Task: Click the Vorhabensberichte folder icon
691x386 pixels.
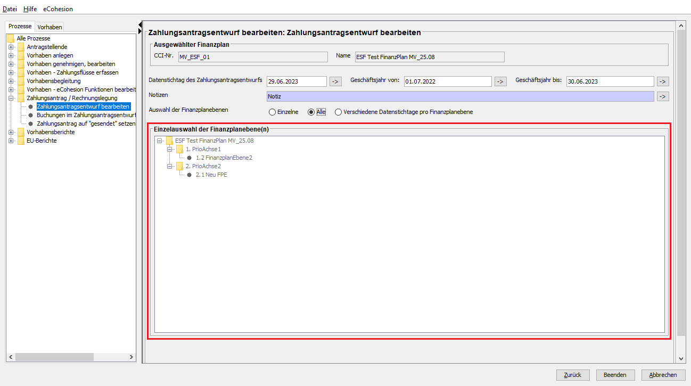Action: pos(21,132)
